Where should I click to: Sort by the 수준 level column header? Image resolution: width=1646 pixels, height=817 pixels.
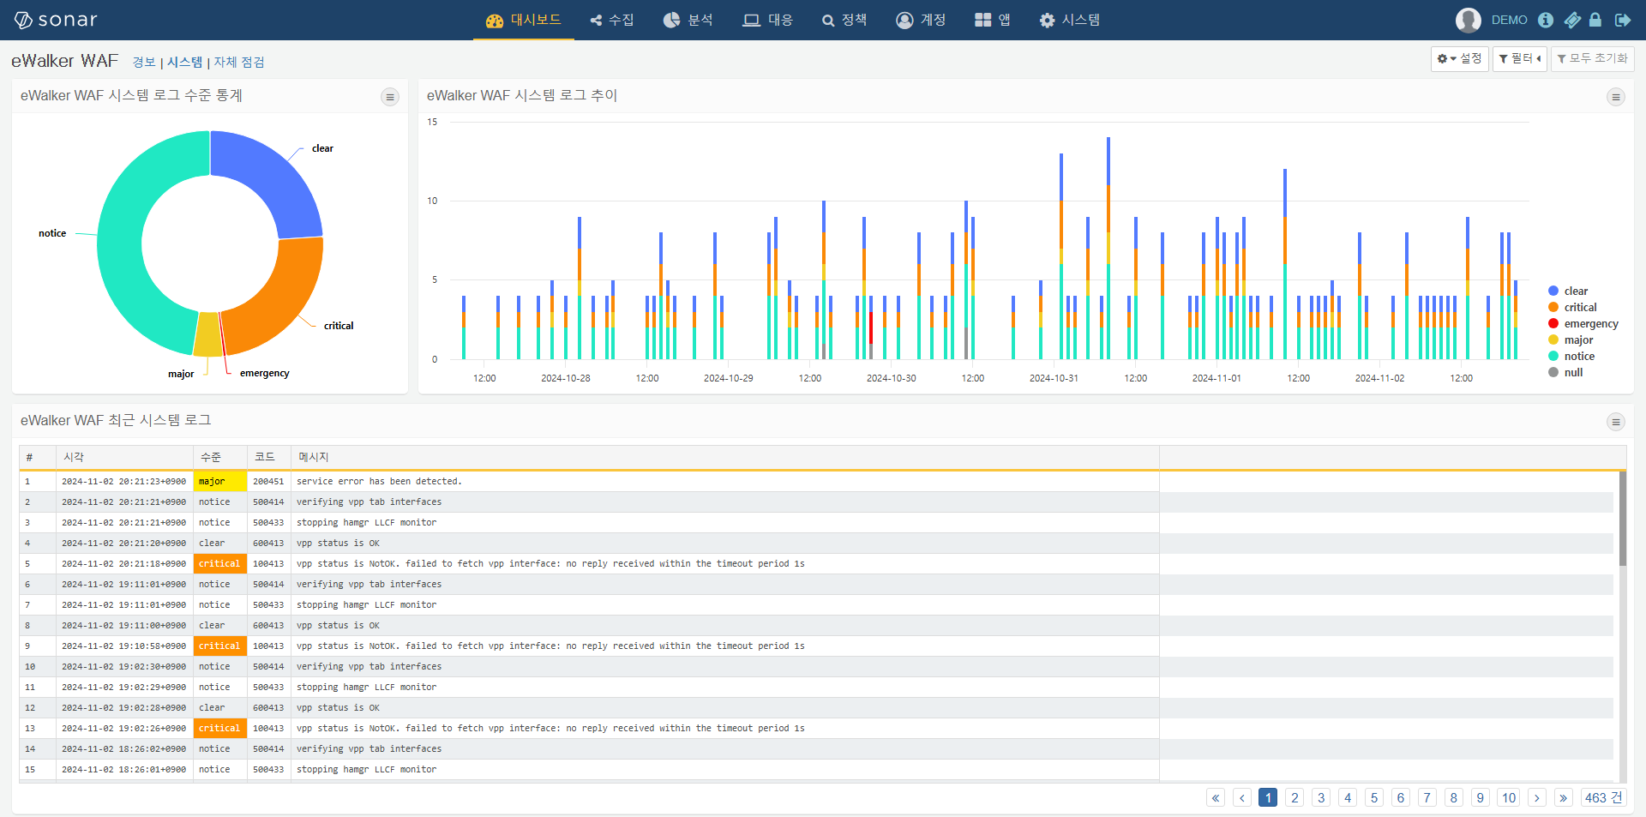click(220, 457)
